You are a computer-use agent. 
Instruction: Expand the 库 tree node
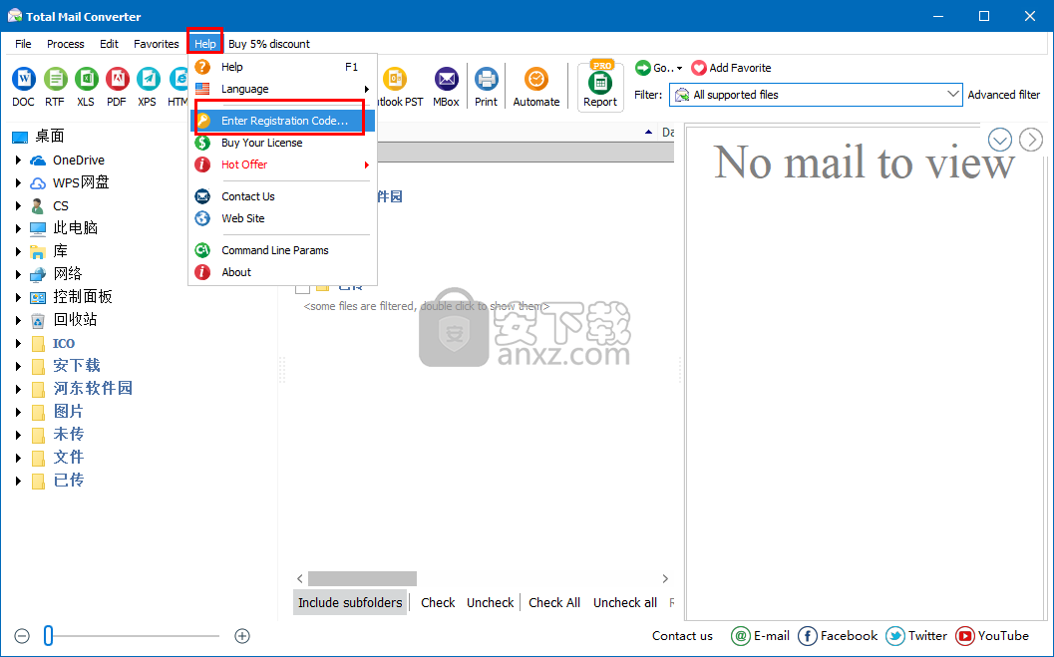[18, 251]
